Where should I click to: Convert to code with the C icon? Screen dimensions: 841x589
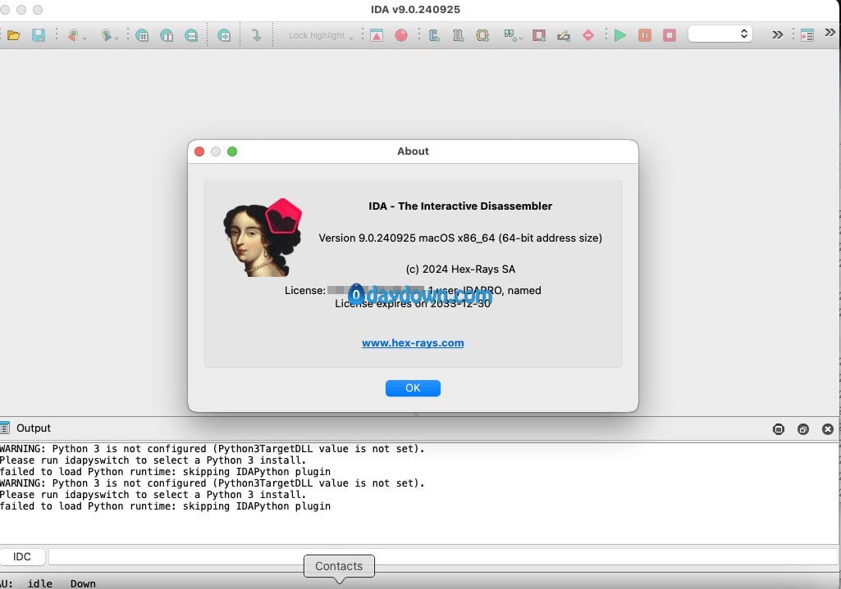[434, 35]
